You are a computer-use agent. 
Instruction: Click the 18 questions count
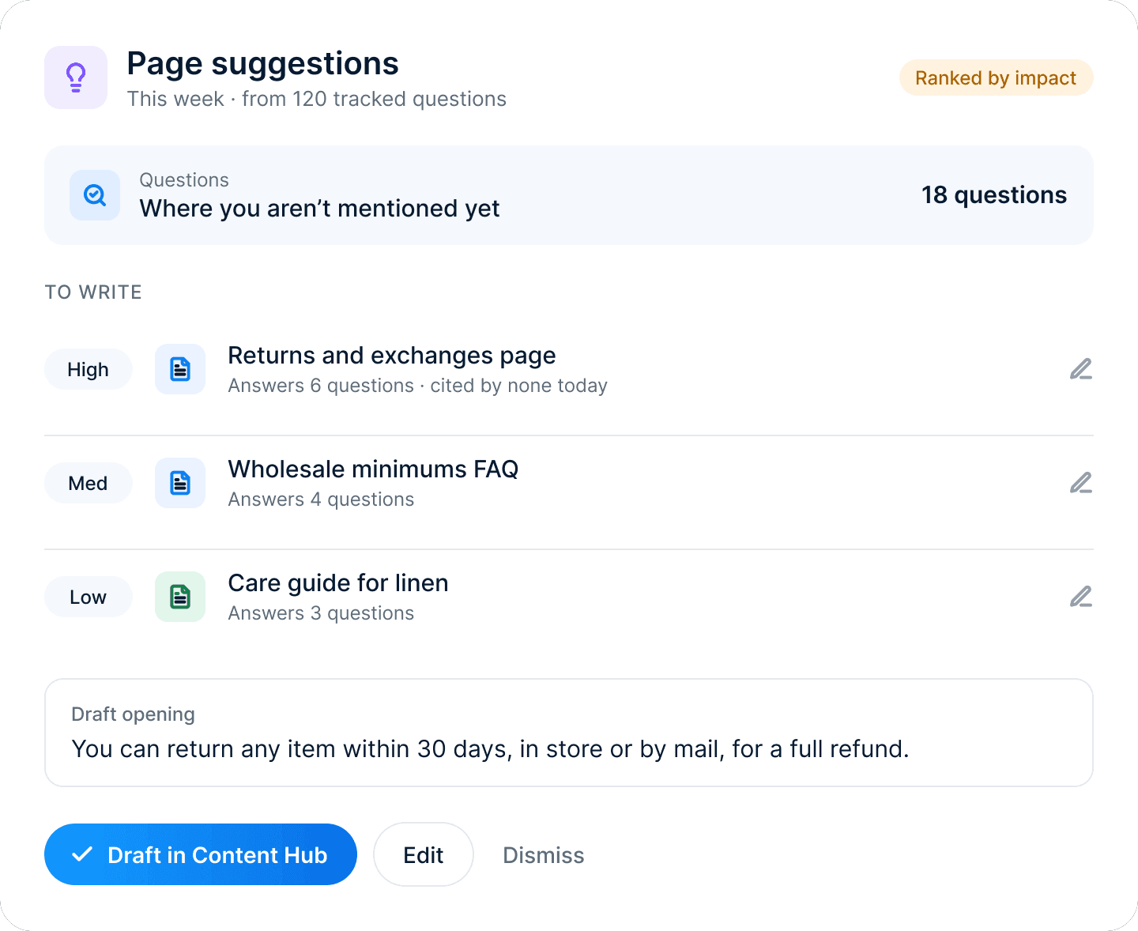point(994,195)
